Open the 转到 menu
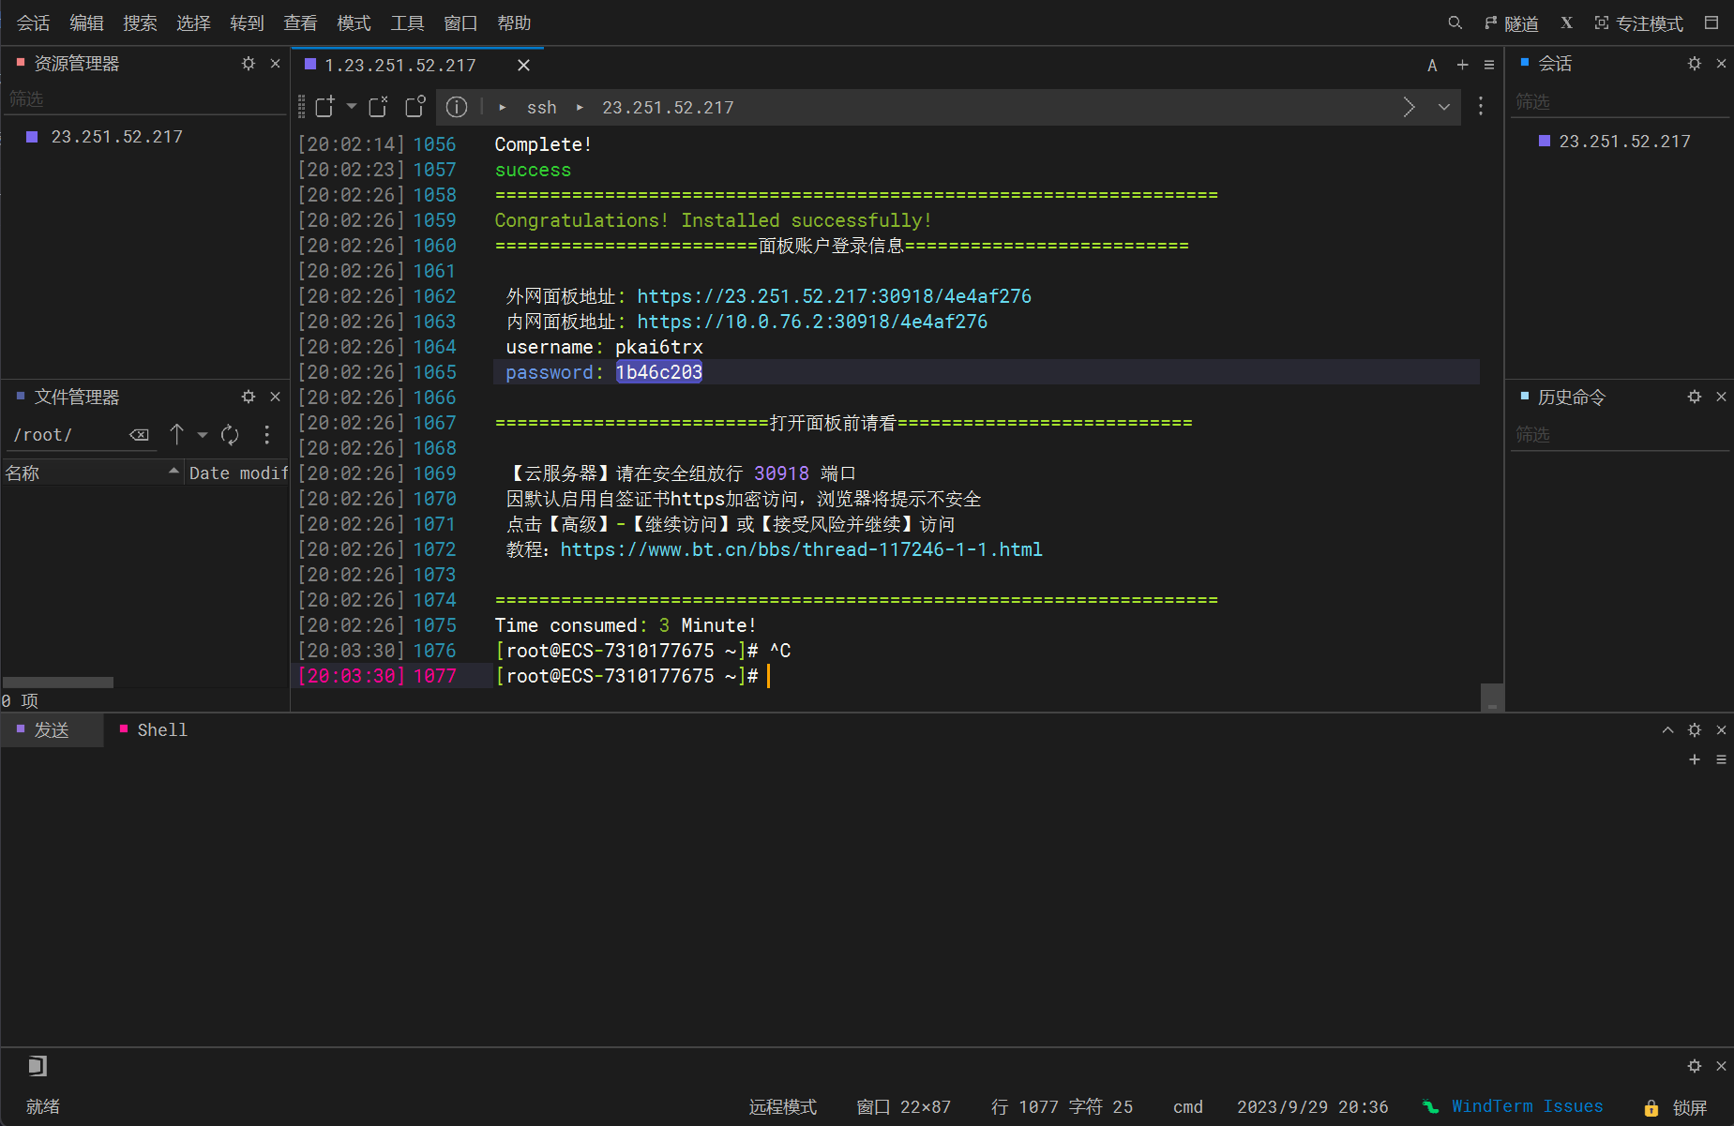 coord(247,23)
